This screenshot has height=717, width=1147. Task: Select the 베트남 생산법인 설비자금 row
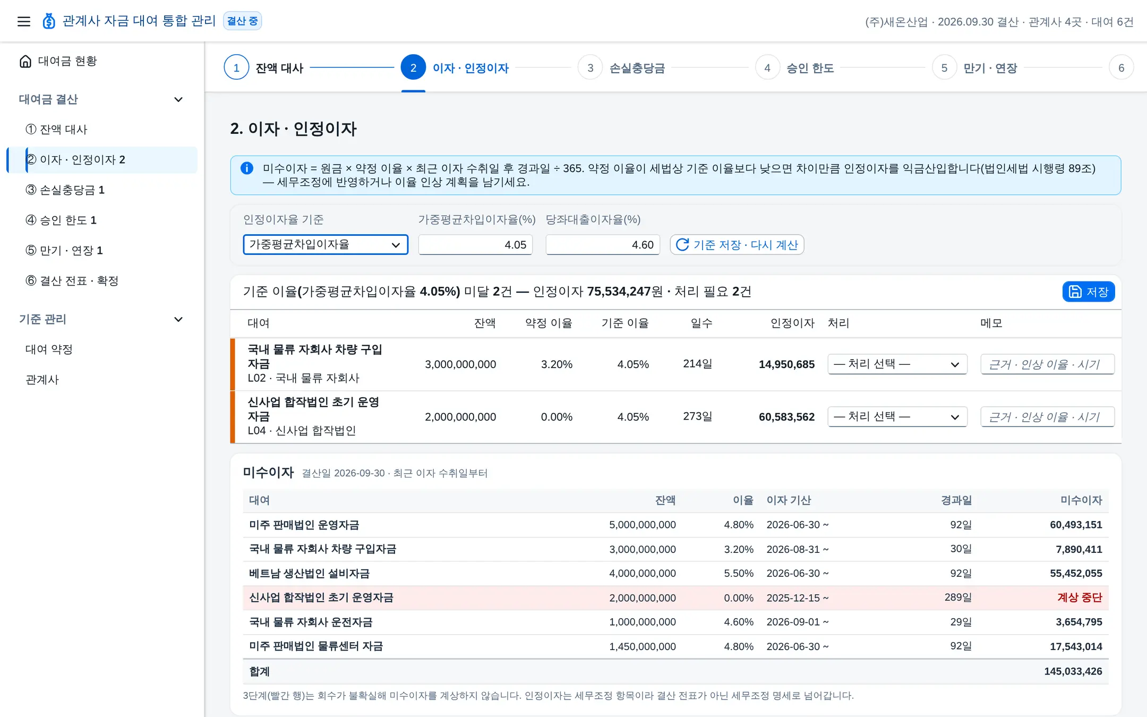675,574
